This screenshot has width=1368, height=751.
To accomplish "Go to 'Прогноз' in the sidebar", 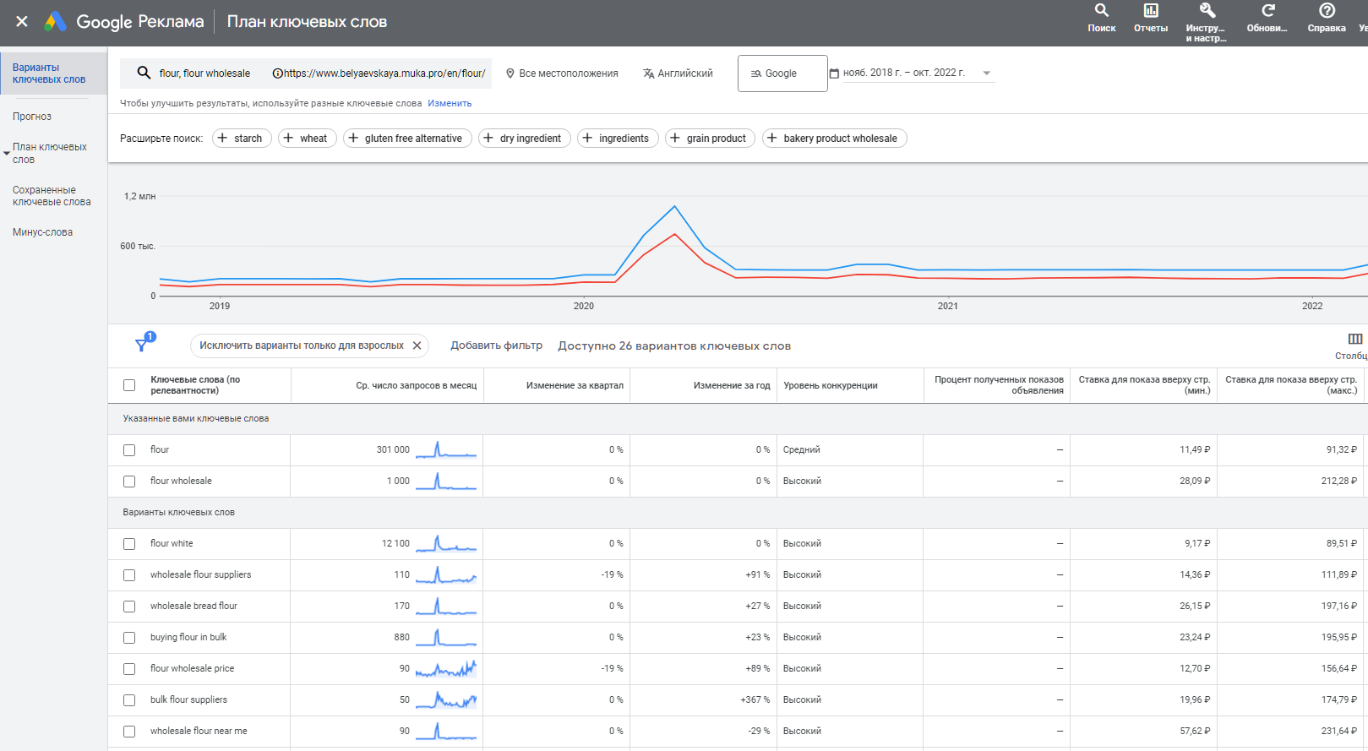I will coord(32,117).
